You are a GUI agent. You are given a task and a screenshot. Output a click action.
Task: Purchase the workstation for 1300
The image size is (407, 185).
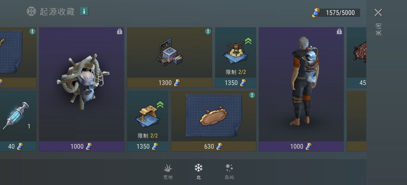[170, 83]
